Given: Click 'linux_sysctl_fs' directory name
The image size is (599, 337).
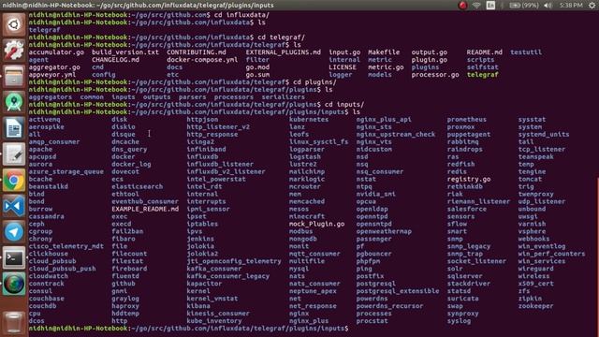Looking at the screenshot, I should click(318, 141).
